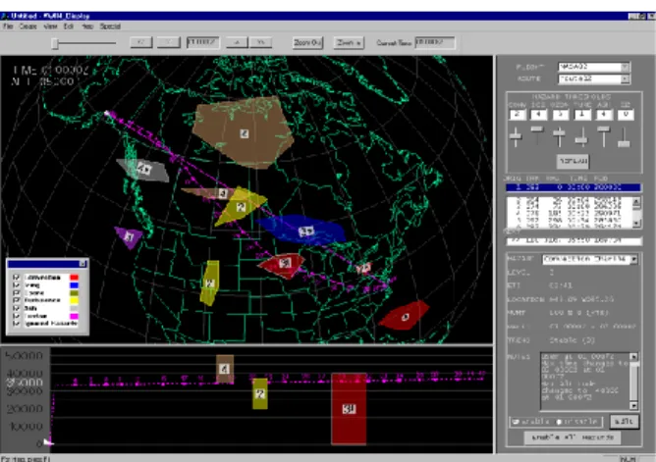Click the OZON threshold slider handle
Screen dimensions: 656x462
point(559,133)
